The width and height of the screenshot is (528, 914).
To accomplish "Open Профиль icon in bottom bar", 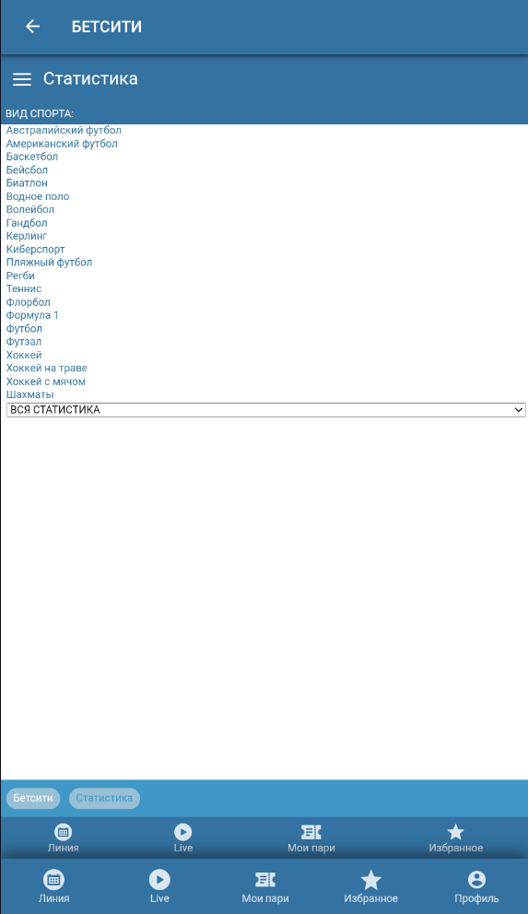I will coord(476,880).
